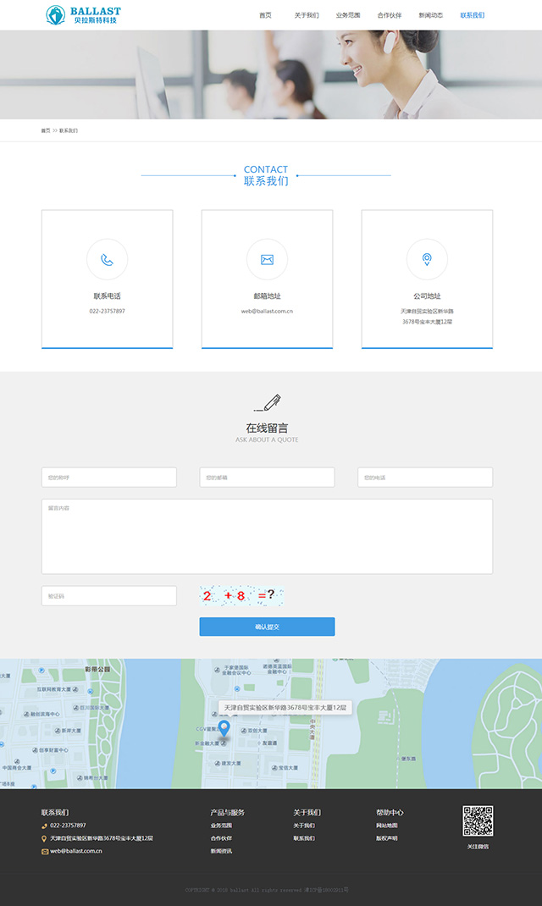Screen dimensions: 542x906
Task: Open the 首页 navigation menu item
Action: (x=265, y=15)
